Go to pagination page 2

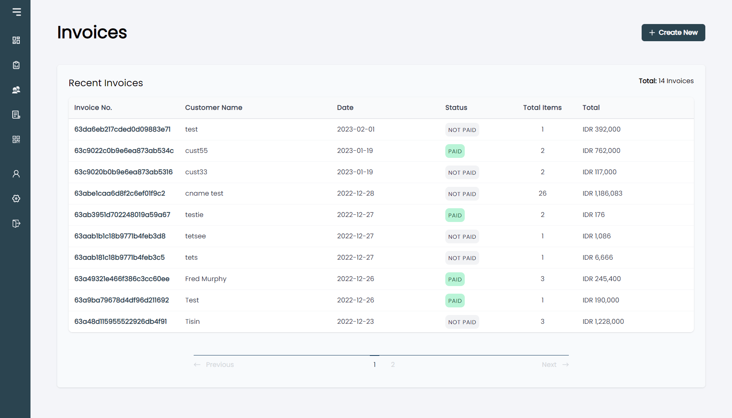pyautogui.click(x=393, y=365)
